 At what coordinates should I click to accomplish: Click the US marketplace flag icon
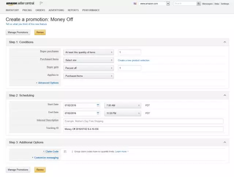coord(135,4)
